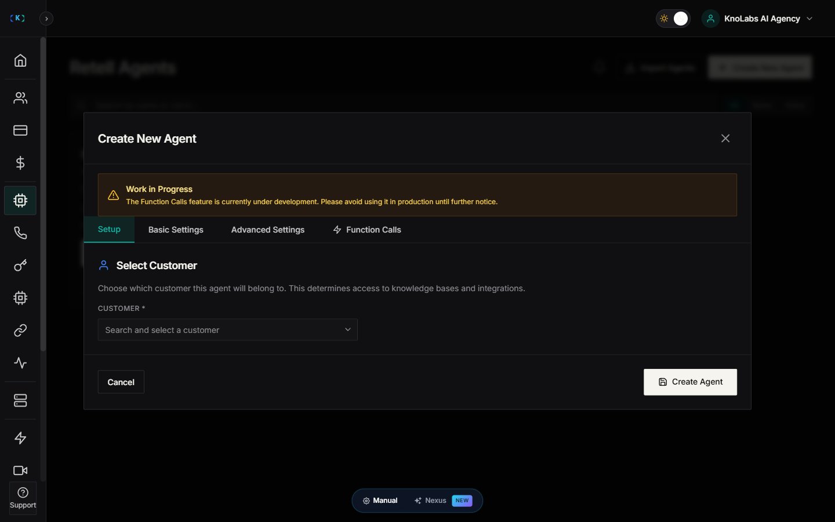Open the server stack icon
This screenshot has width=835, height=522.
click(20, 401)
